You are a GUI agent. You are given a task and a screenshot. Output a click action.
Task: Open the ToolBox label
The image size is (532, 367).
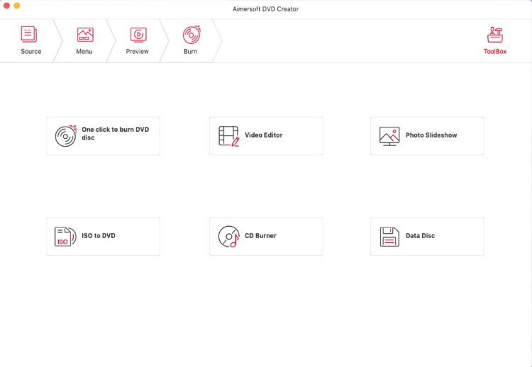coord(495,52)
